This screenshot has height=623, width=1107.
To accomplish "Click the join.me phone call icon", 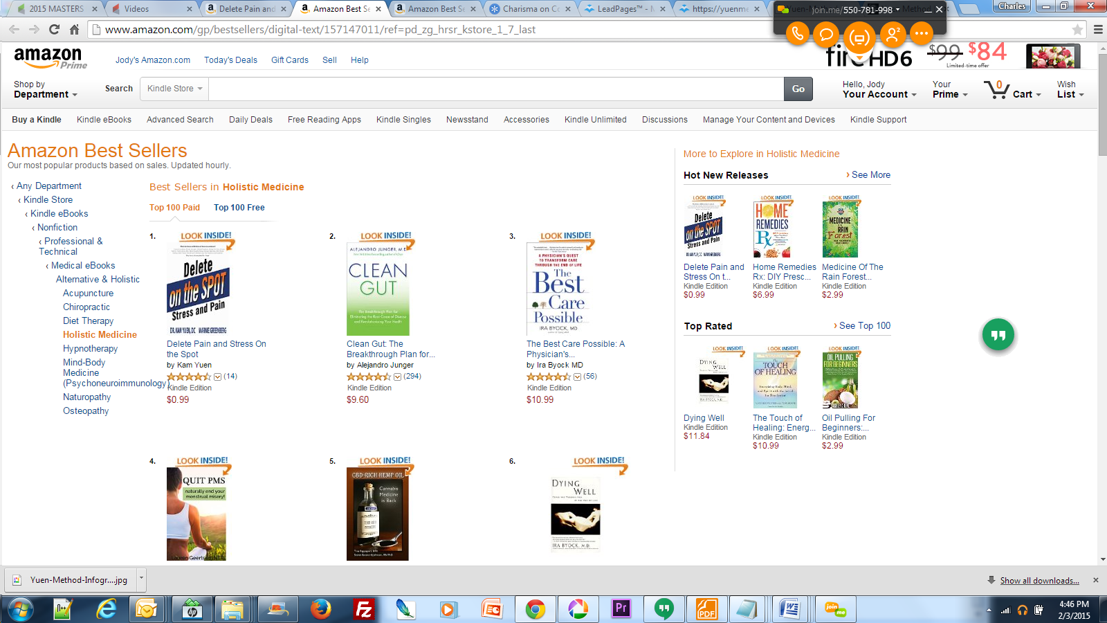I will 797,33.
